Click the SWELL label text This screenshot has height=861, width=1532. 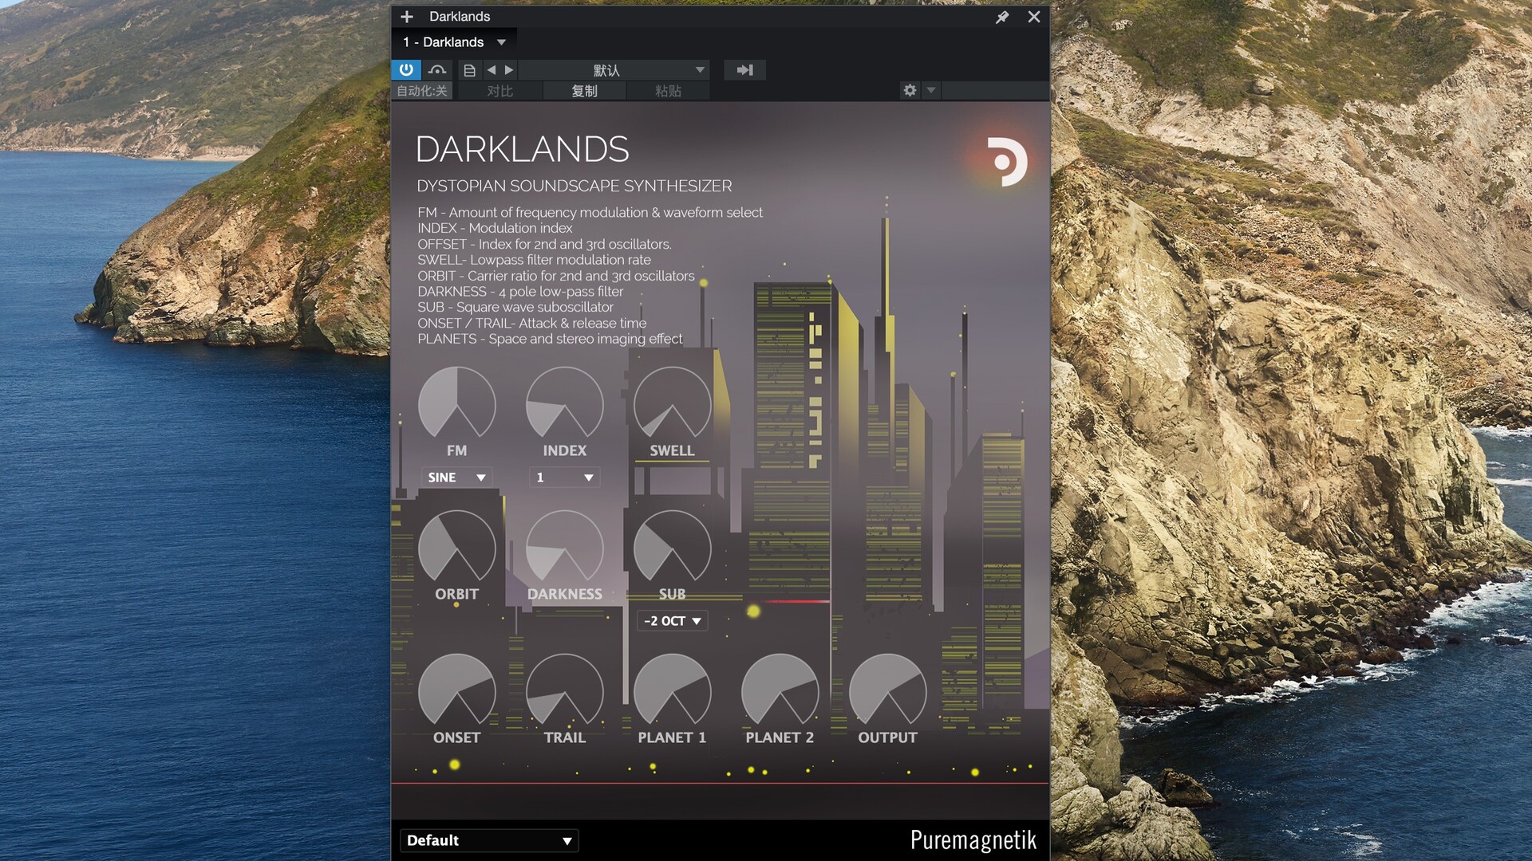coord(672,450)
